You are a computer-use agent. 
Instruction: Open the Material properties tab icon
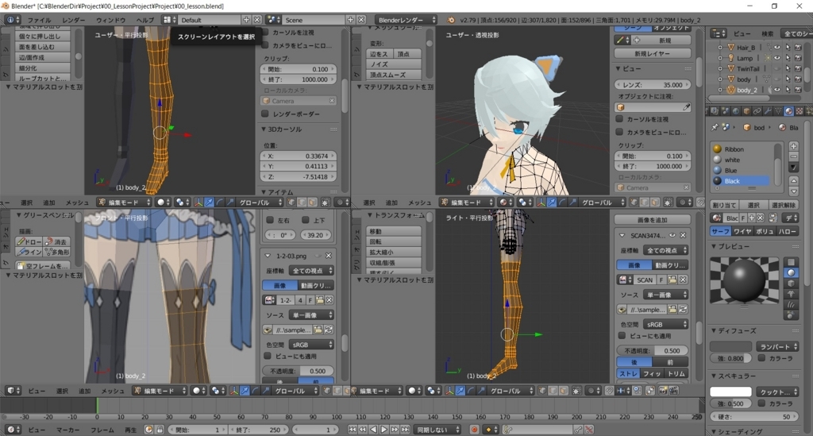(x=788, y=111)
